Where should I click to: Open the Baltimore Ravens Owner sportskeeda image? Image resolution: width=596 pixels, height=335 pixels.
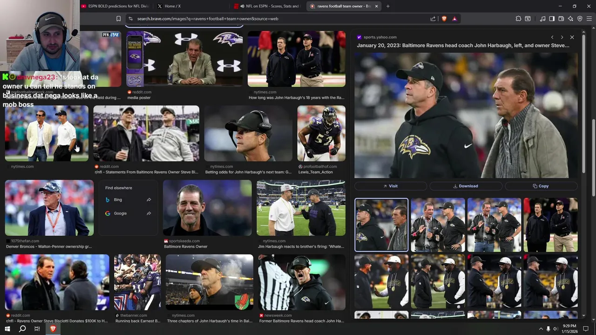pos(207,208)
